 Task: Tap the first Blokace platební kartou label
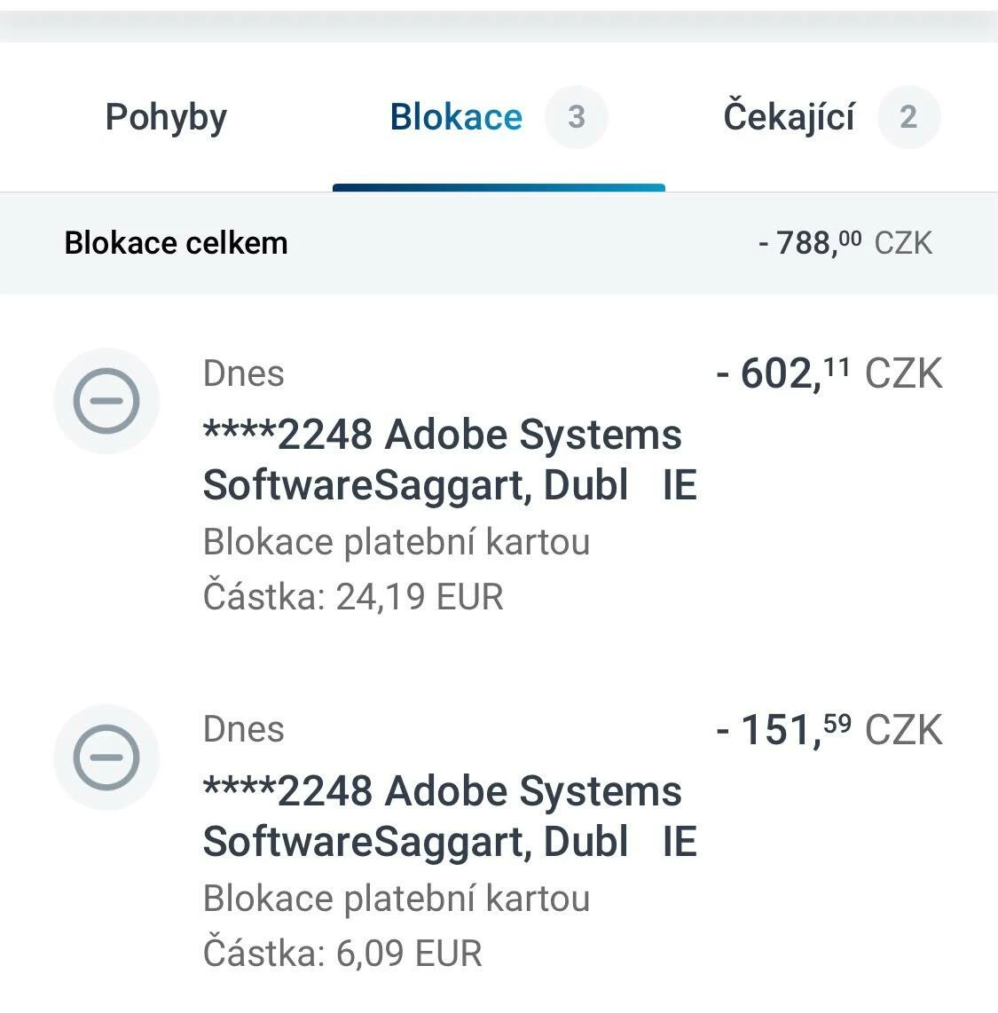coord(396,542)
